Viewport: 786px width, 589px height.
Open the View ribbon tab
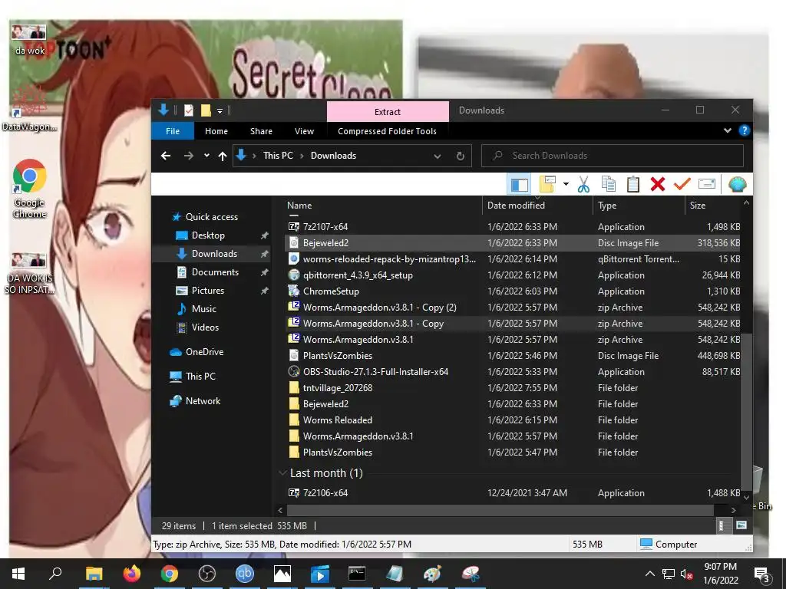(304, 131)
